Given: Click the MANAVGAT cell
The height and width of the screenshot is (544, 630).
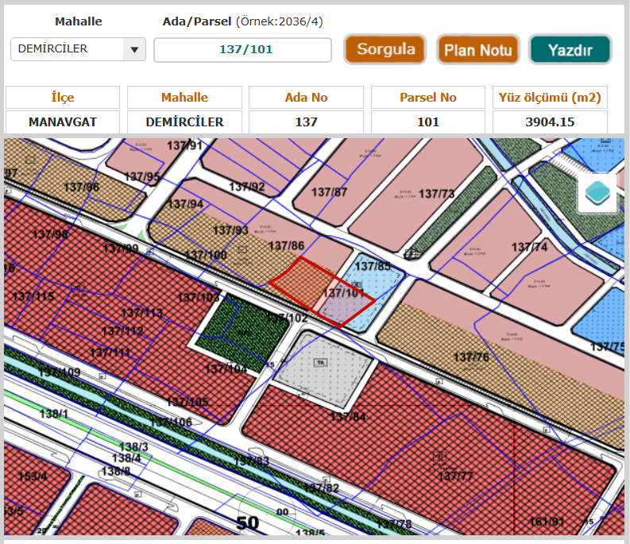Looking at the screenshot, I should (63, 122).
